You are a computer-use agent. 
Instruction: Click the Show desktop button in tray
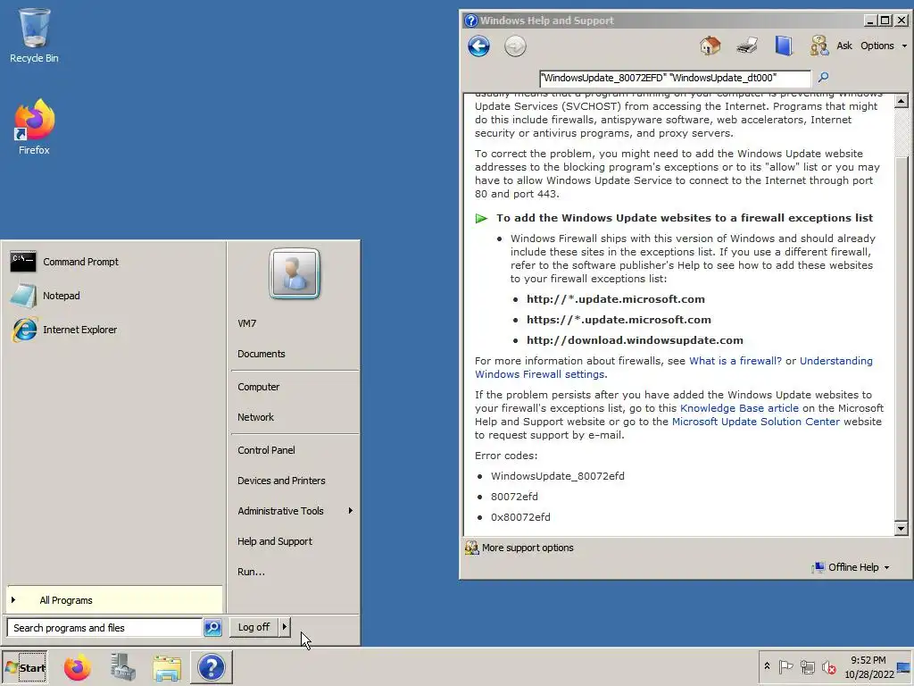coord(903,666)
